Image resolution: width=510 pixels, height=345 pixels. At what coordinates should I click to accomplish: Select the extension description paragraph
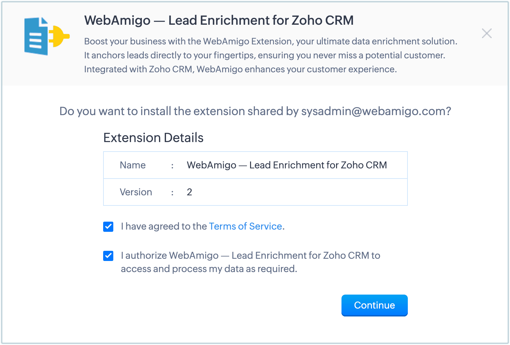pyautogui.click(x=270, y=55)
